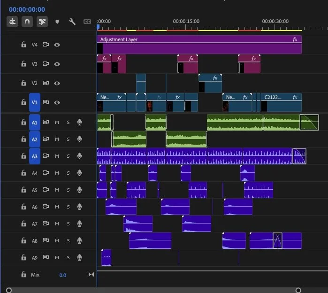This screenshot has width=328, height=293.
Task: Click Mix track volume value 0.0
Action: click(x=63, y=275)
